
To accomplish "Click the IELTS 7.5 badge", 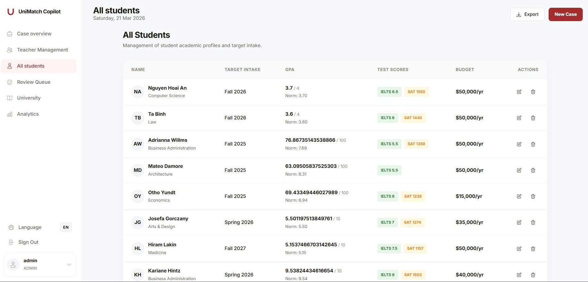I will (389, 248).
